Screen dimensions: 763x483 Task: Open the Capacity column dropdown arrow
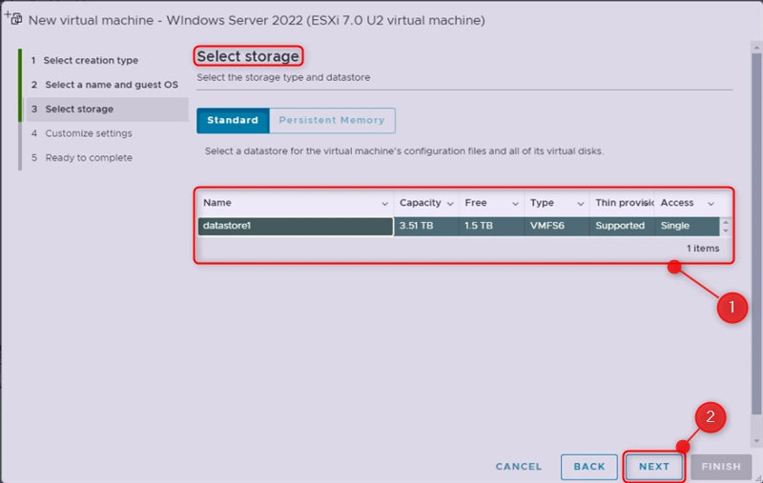coord(450,204)
